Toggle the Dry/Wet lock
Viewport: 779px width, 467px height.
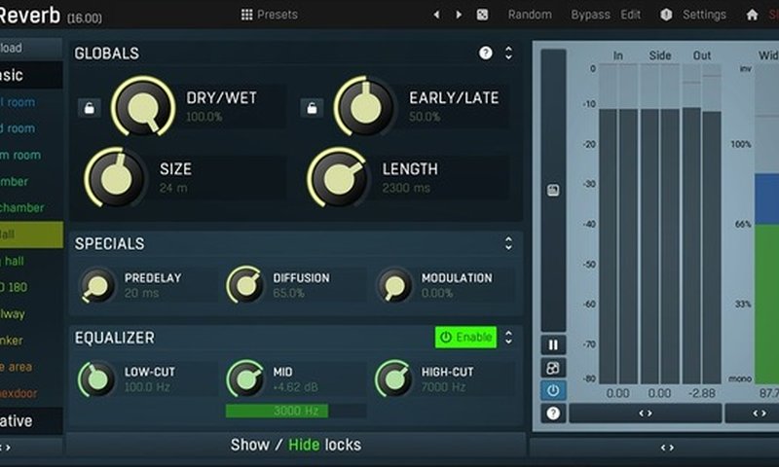point(89,108)
